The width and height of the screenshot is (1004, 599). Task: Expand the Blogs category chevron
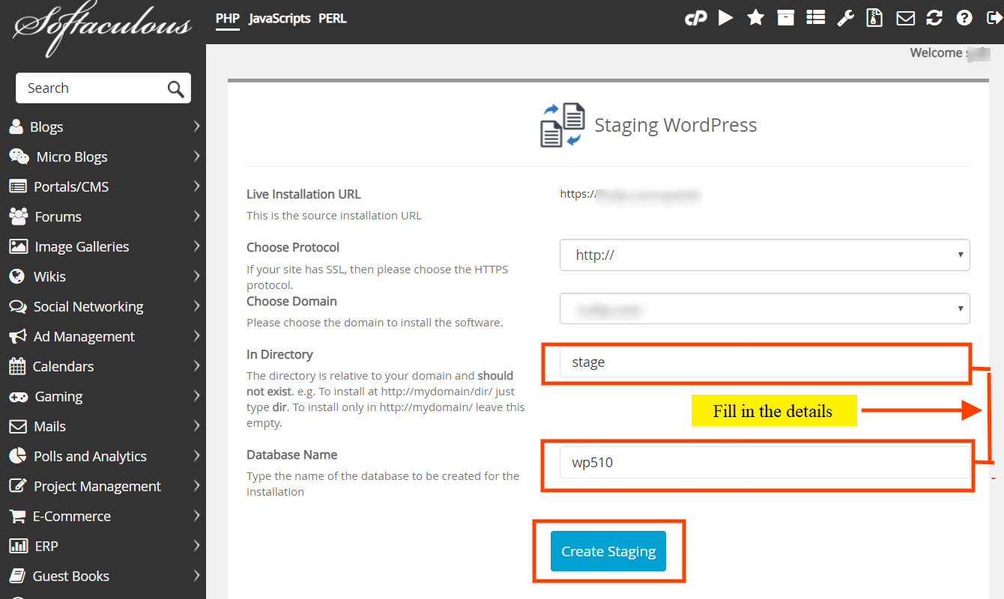196,127
